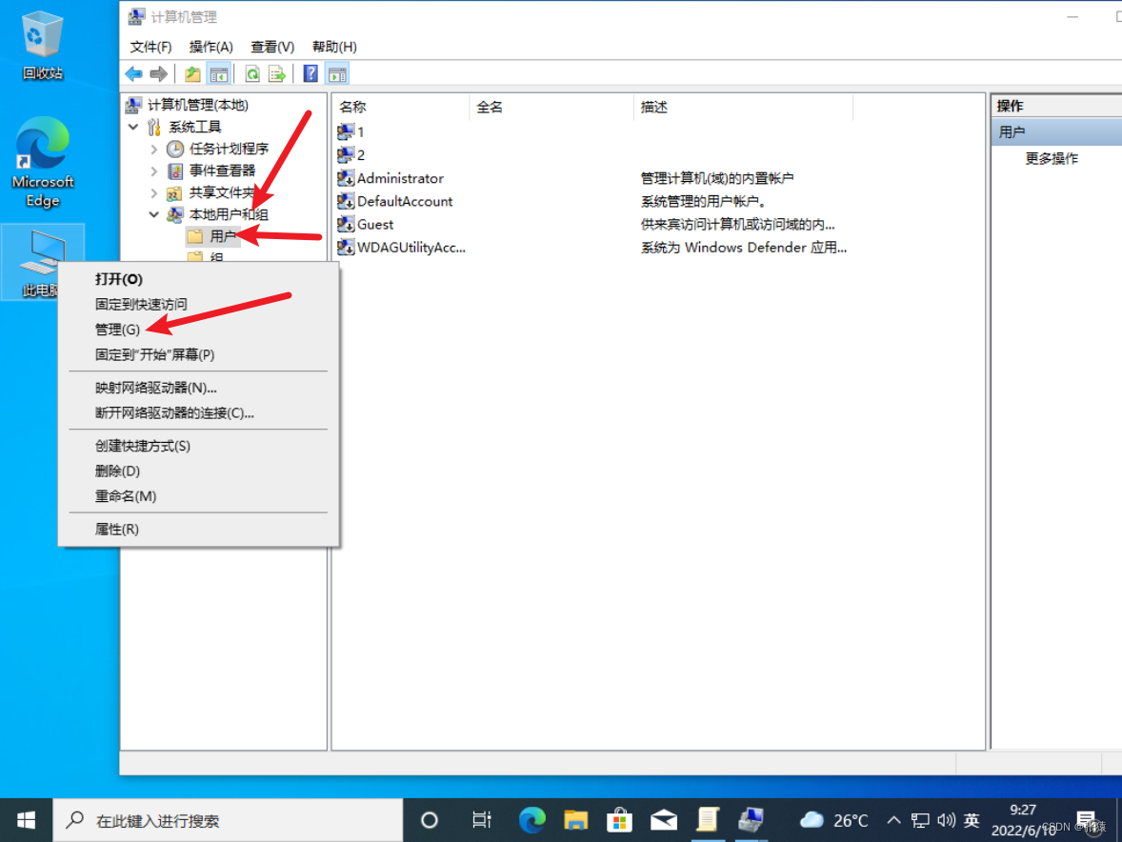Image resolution: width=1122 pixels, height=842 pixels.
Task: Click the Refresh toolbar icon
Action: [x=252, y=73]
